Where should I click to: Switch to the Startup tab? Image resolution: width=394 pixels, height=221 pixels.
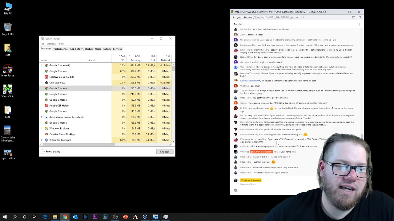tap(89, 49)
